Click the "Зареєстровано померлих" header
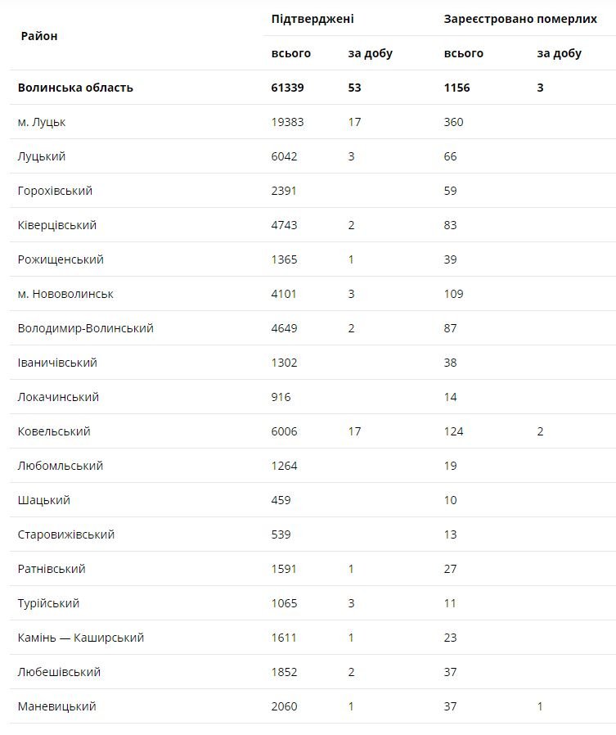 (520, 19)
